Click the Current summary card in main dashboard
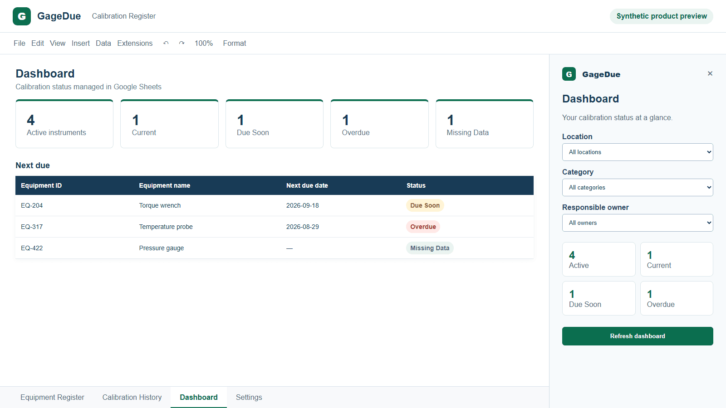The image size is (726, 408). tap(169, 124)
